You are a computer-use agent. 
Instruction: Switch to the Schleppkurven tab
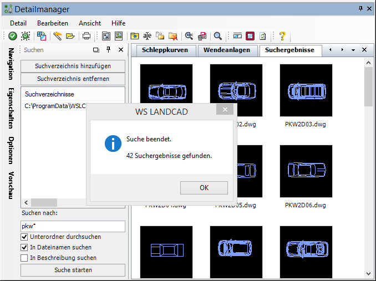tap(165, 50)
